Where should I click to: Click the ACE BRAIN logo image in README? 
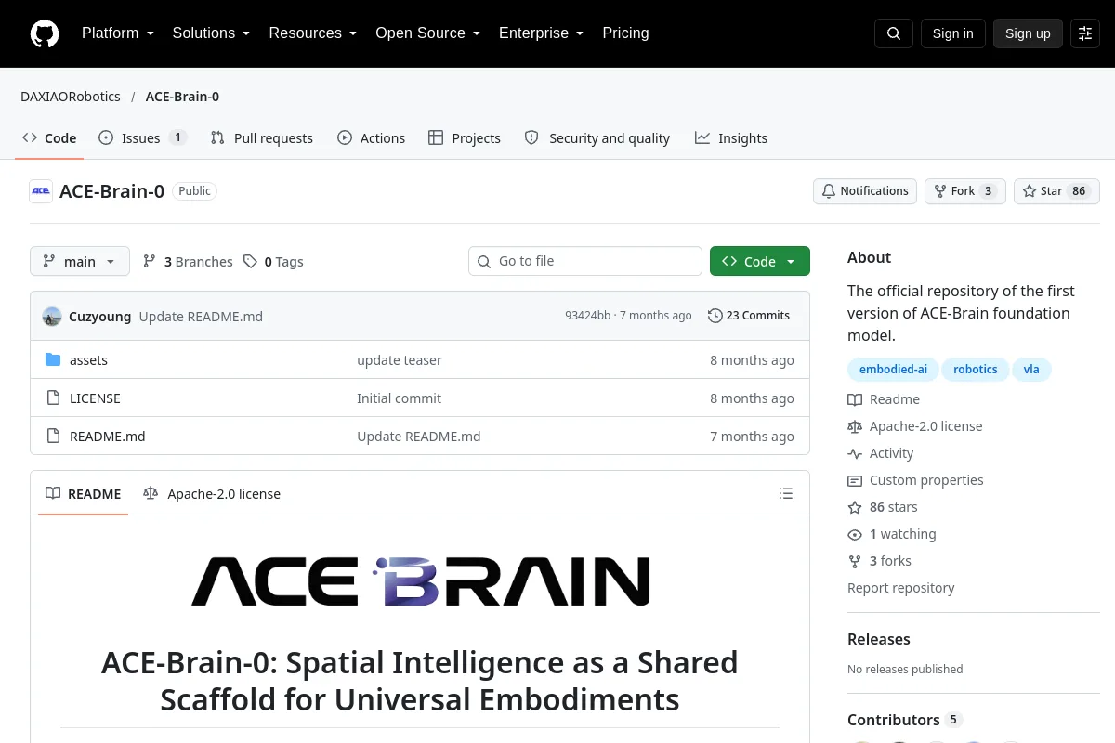coord(420,581)
